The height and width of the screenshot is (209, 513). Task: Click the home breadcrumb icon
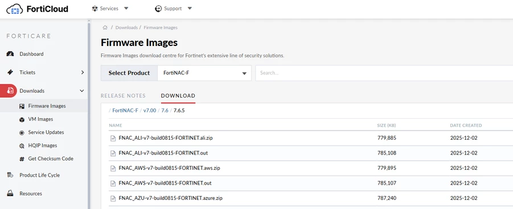(x=105, y=27)
